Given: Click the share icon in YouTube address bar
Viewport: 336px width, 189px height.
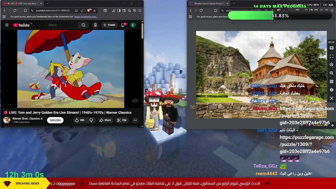Looking at the screenshot, I should point(82,10).
